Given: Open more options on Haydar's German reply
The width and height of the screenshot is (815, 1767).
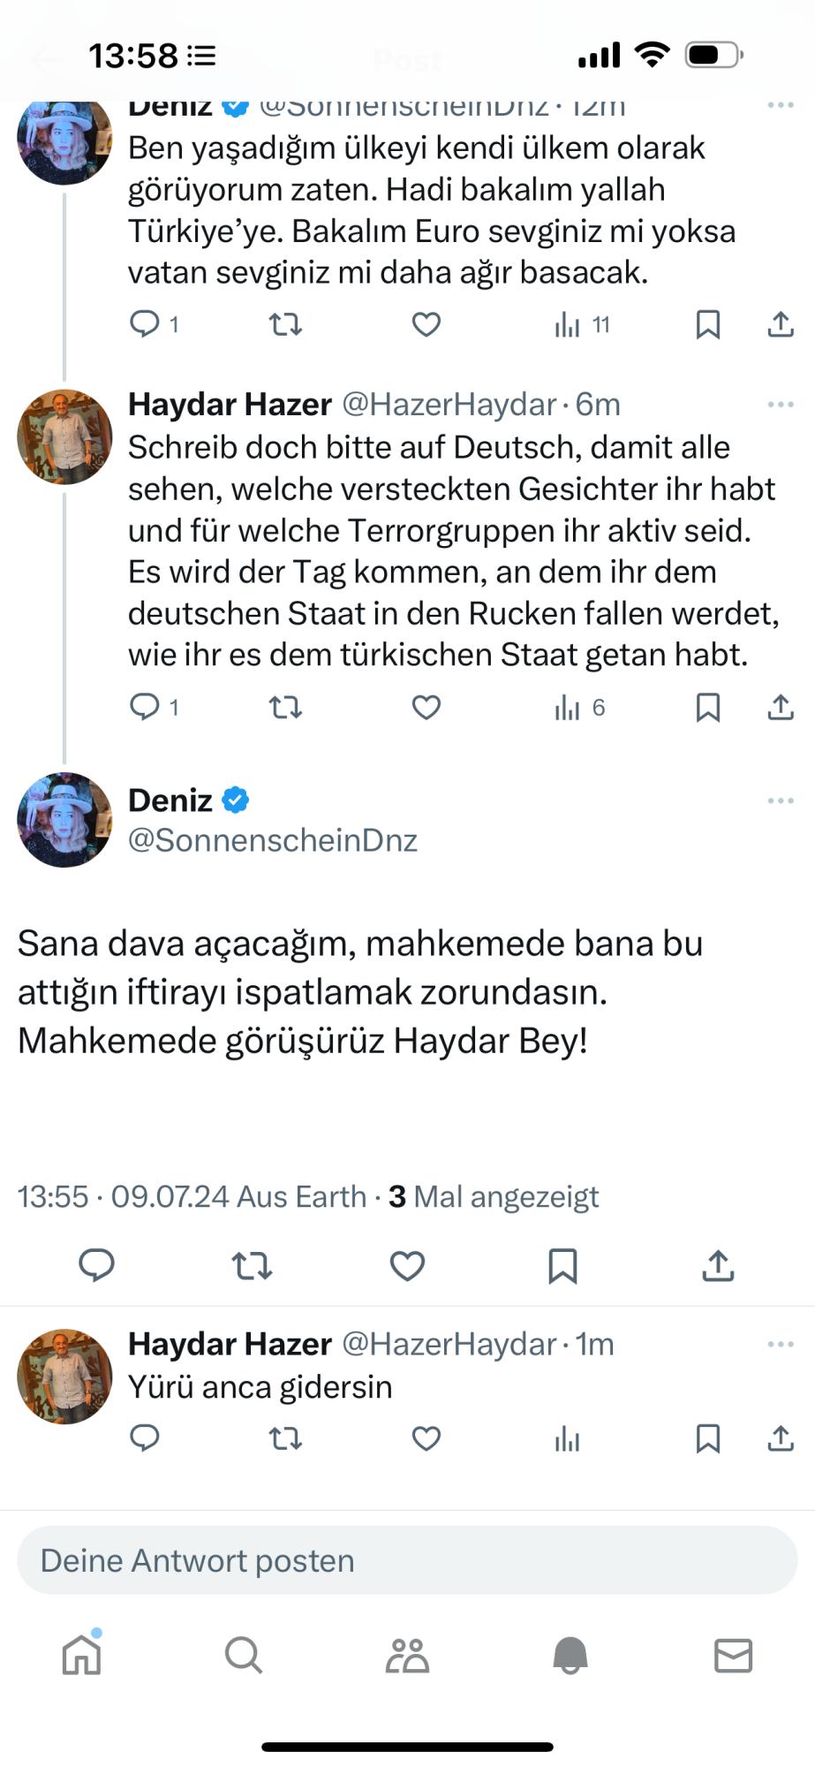Looking at the screenshot, I should click(x=781, y=405).
